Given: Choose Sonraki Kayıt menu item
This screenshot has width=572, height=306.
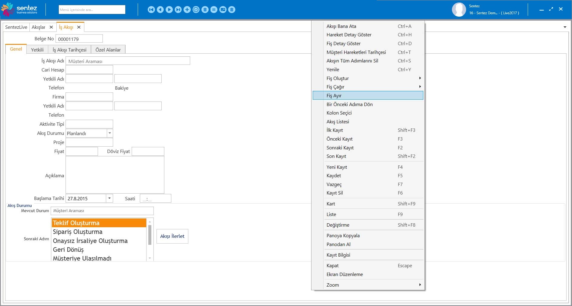Looking at the screenshot, I should point(368,148).
